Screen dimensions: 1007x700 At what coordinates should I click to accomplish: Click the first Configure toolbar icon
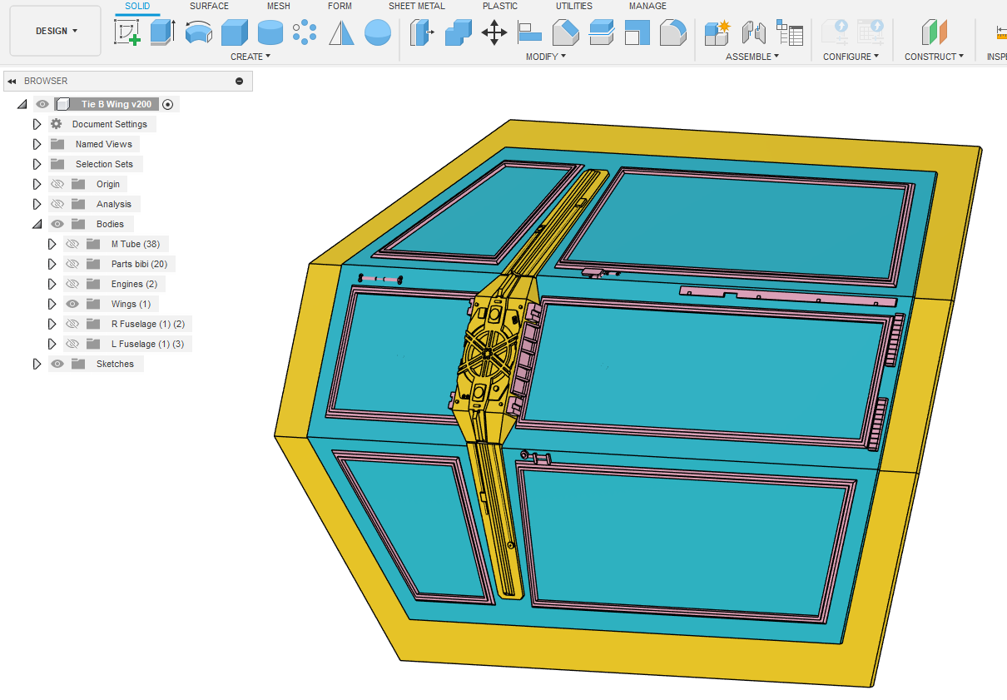(x=835, y=32)
